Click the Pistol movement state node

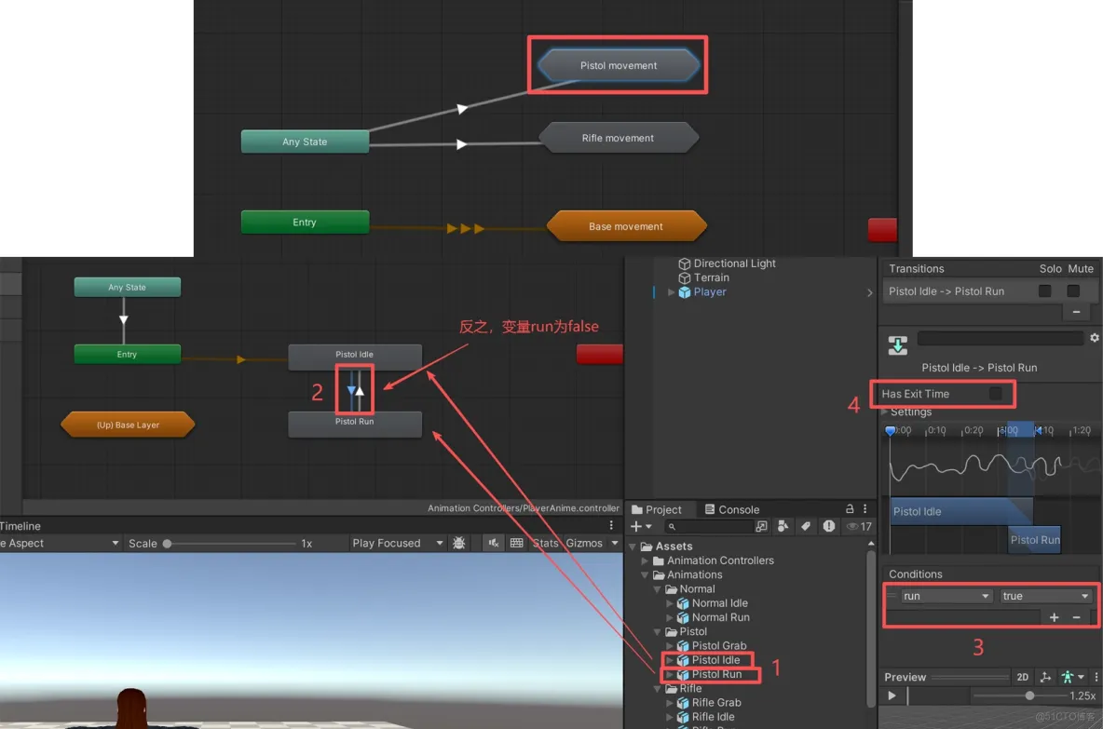pyautogui.click(x=617, y=64)
